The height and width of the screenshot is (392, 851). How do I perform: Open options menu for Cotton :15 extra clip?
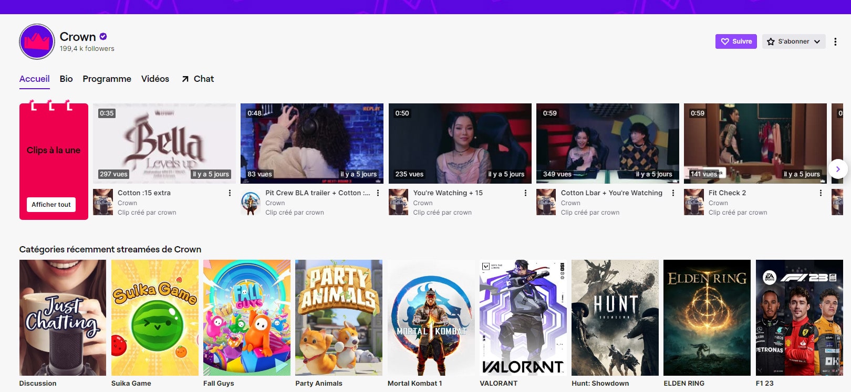(230, 193)
